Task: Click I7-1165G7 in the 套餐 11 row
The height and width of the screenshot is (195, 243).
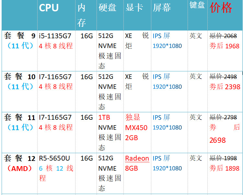Action: [x=55, y=117]
